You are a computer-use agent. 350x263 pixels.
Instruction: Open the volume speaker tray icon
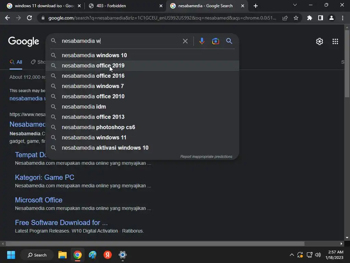pyautogui.click(x=318, y=255)
